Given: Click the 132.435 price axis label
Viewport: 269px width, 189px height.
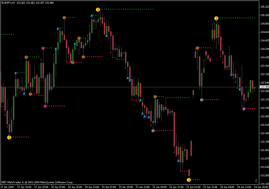Looking at the screenshot, I should tap(265, 133).
